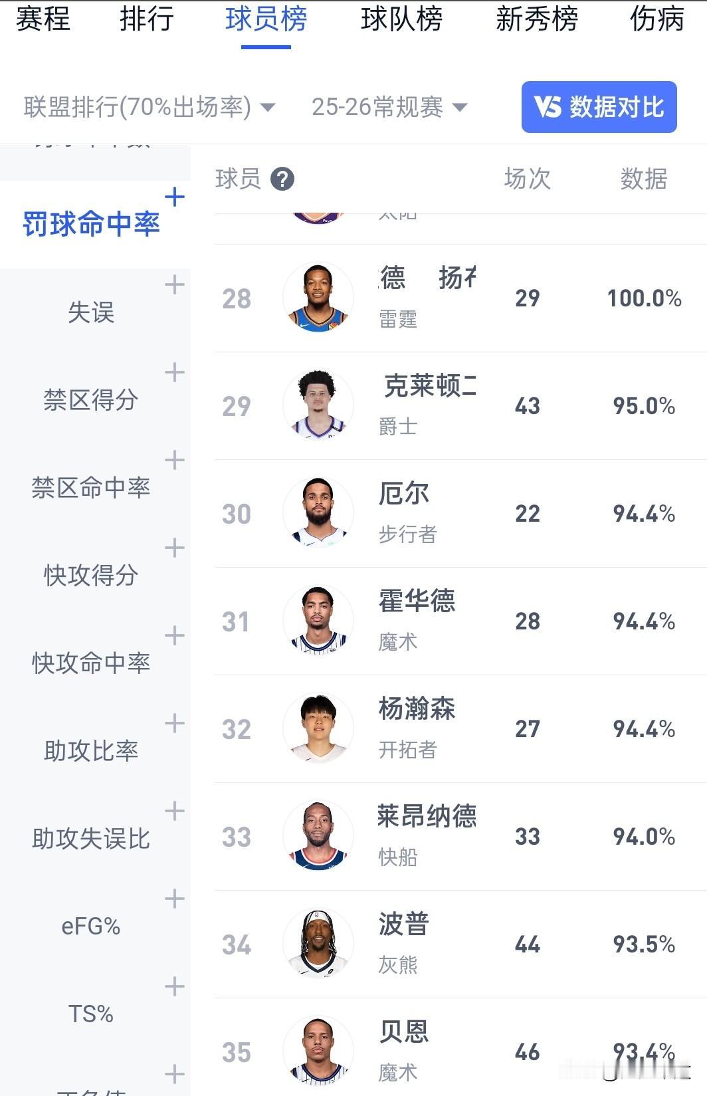Click plus icon next to 助攻比率
This screenshot has height=1096, width=707.
tap(174, 723)
